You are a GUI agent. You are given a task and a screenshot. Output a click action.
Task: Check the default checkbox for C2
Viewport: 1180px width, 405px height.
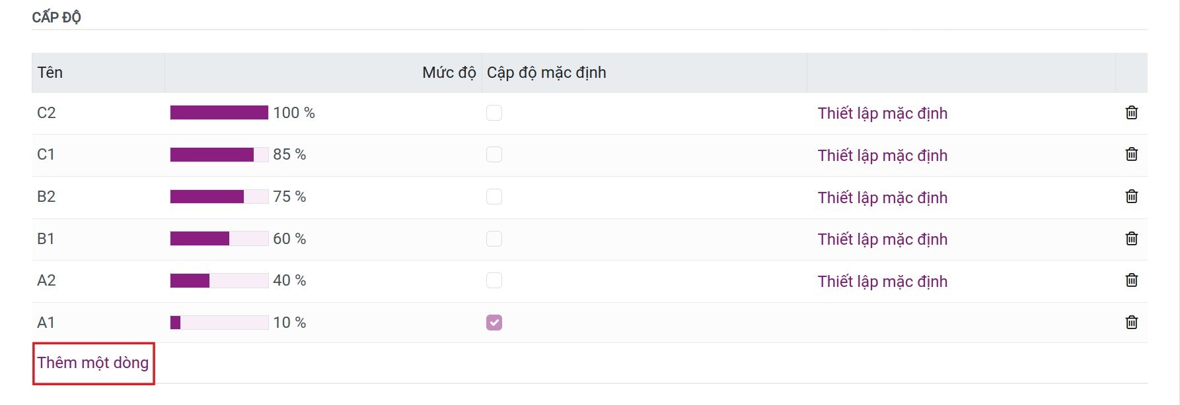click(x=494, y=113)
